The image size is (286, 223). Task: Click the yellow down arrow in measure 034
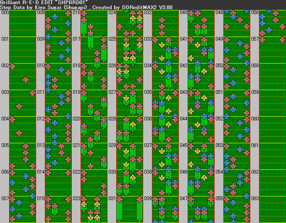(x=162, y=71)
